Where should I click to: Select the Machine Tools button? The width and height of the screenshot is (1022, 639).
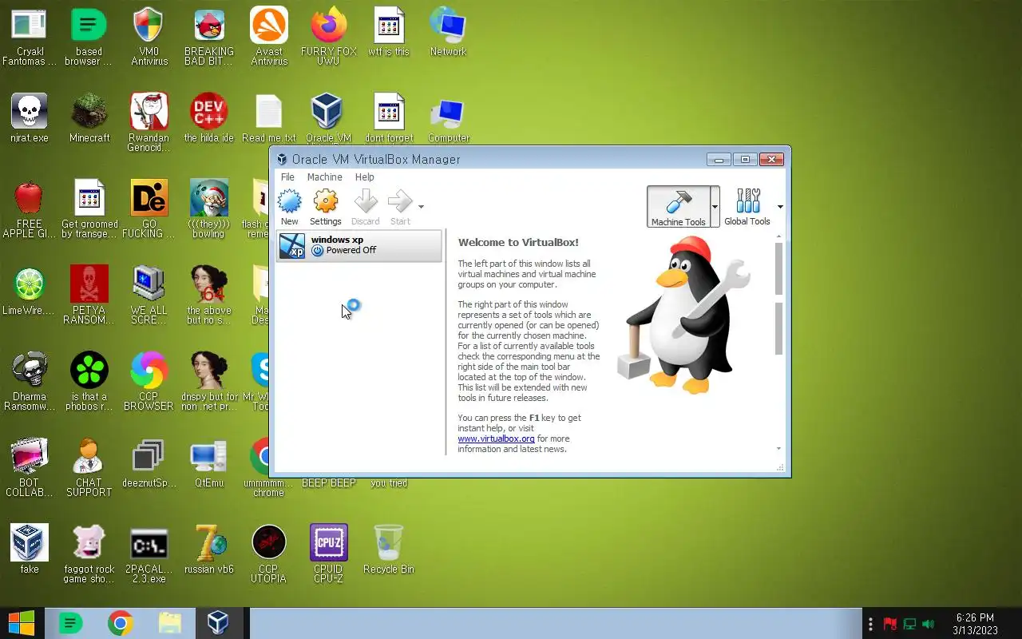[678, 208]
